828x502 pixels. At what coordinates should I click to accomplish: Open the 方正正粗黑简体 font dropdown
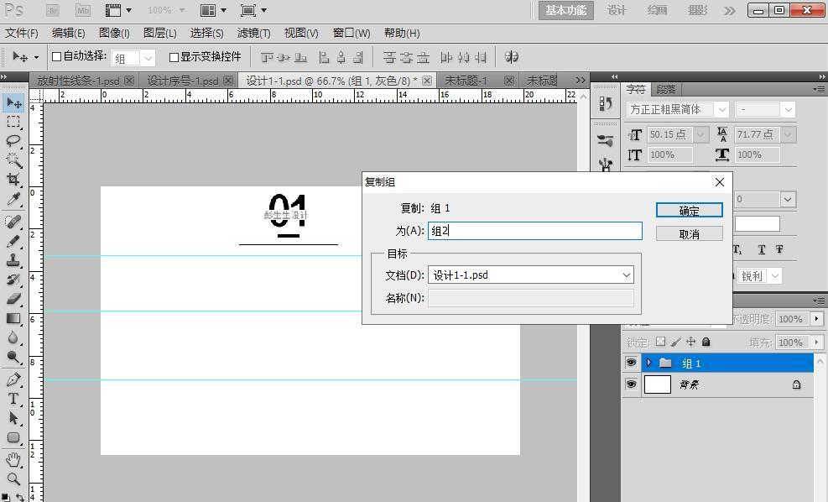(720, 109)
